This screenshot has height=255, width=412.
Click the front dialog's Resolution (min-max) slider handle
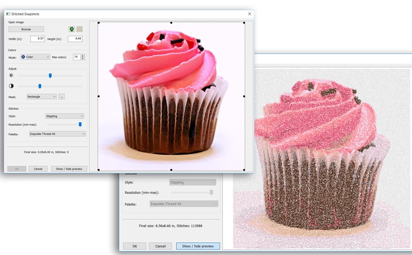(80, 125)
